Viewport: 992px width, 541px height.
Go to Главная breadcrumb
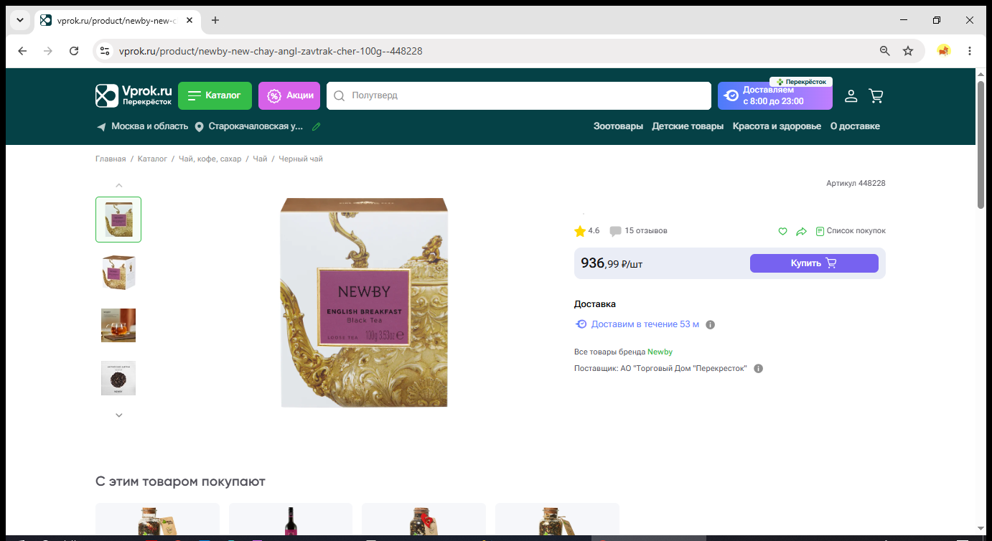click(111, 159)
